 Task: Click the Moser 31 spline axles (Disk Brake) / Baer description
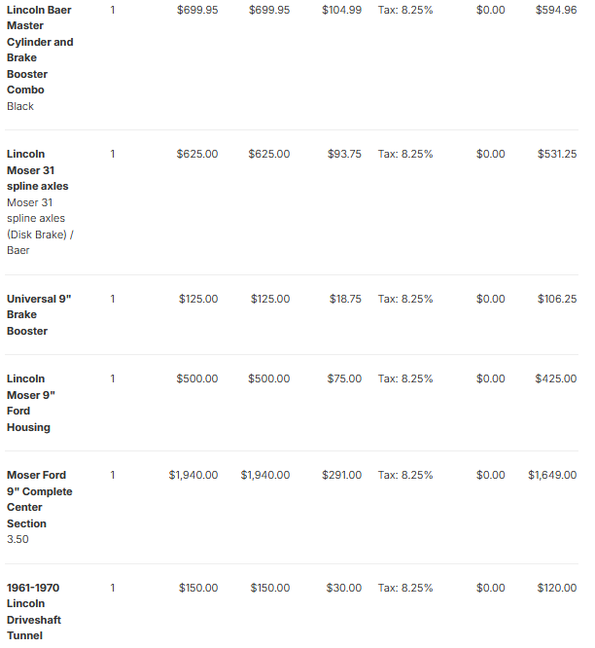(x=40, y=227)
